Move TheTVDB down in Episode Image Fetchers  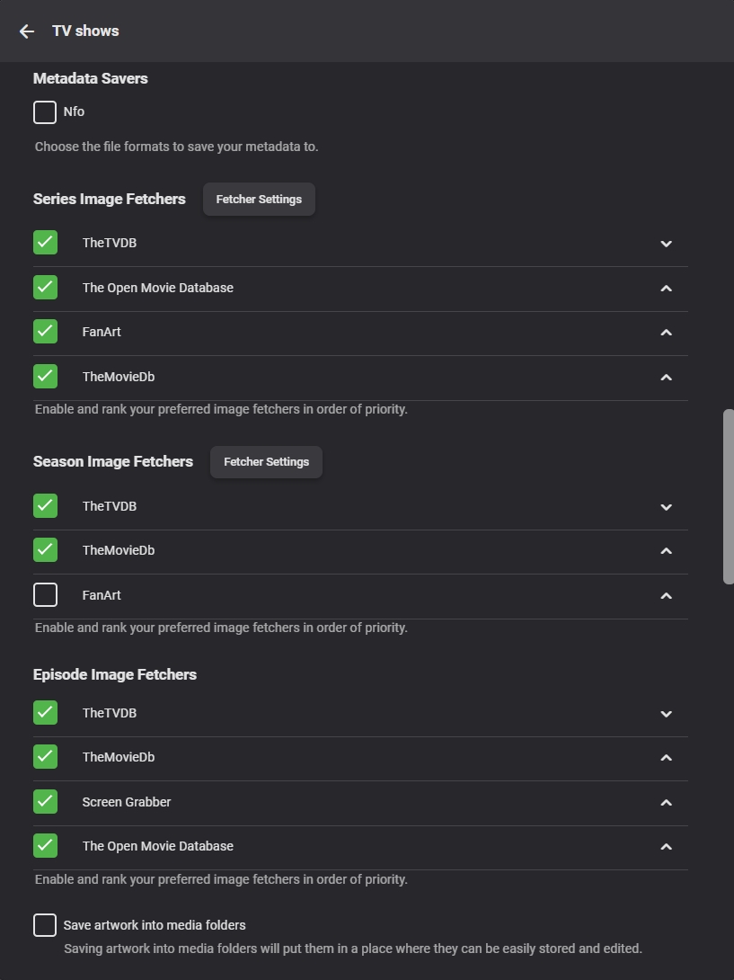666,714
